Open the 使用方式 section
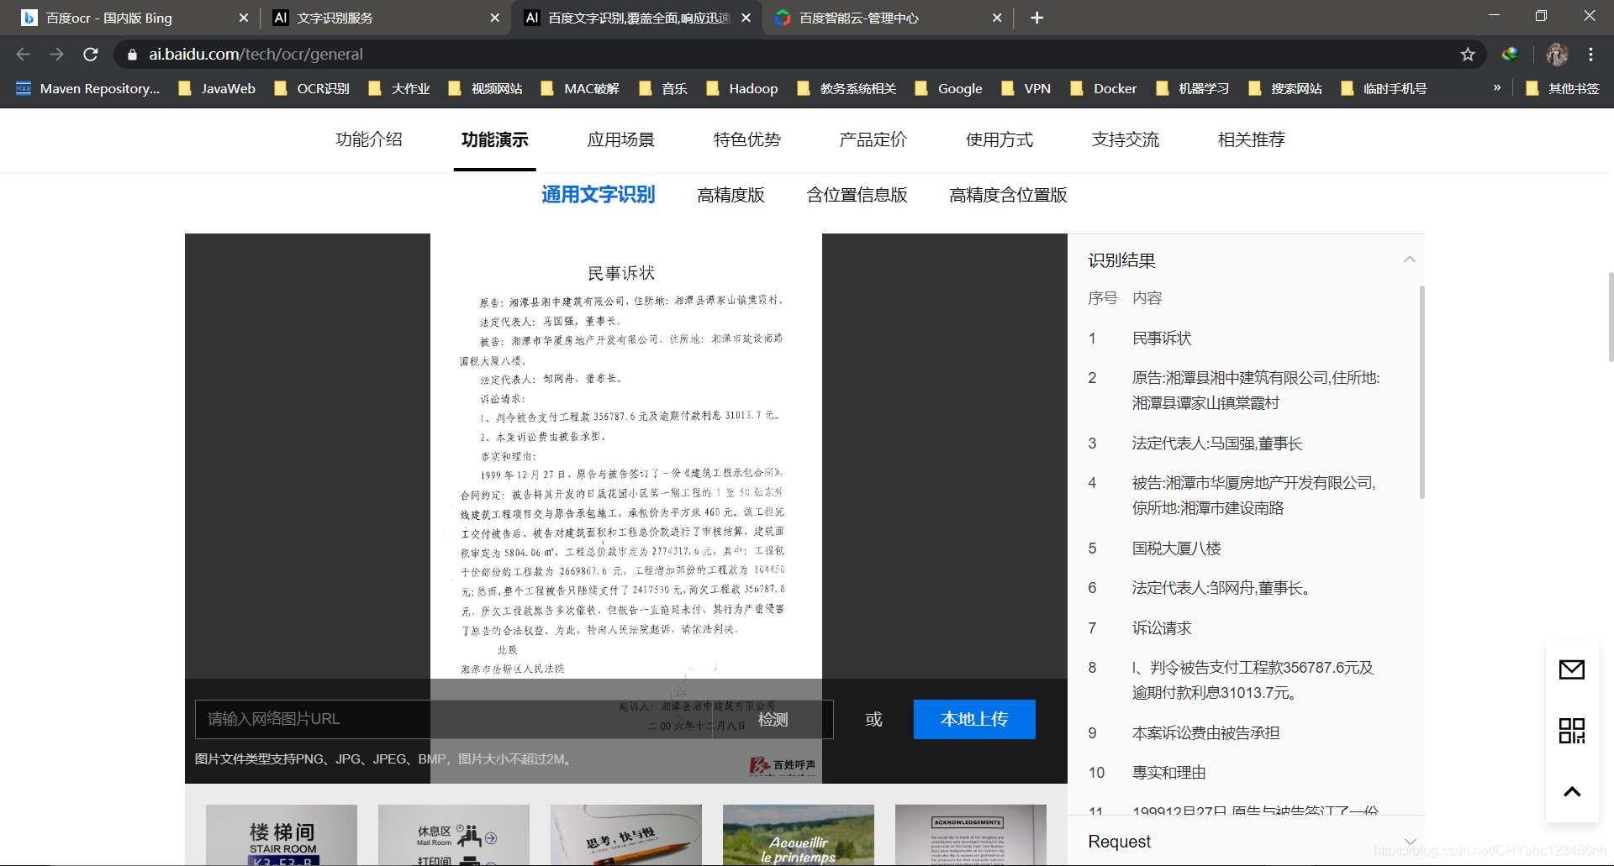The image size is (1614, 866). pyautogui.click(x=999, y=139)
